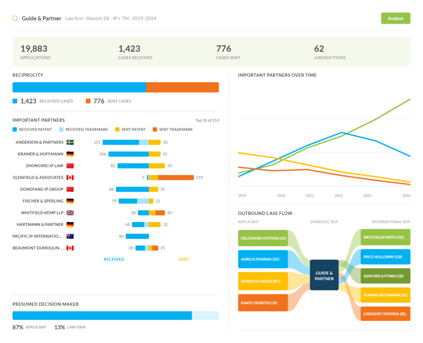The image size is (423, 343).
Task: Click Glenfield's orange sent trademark bar
Action: point(176,177)
